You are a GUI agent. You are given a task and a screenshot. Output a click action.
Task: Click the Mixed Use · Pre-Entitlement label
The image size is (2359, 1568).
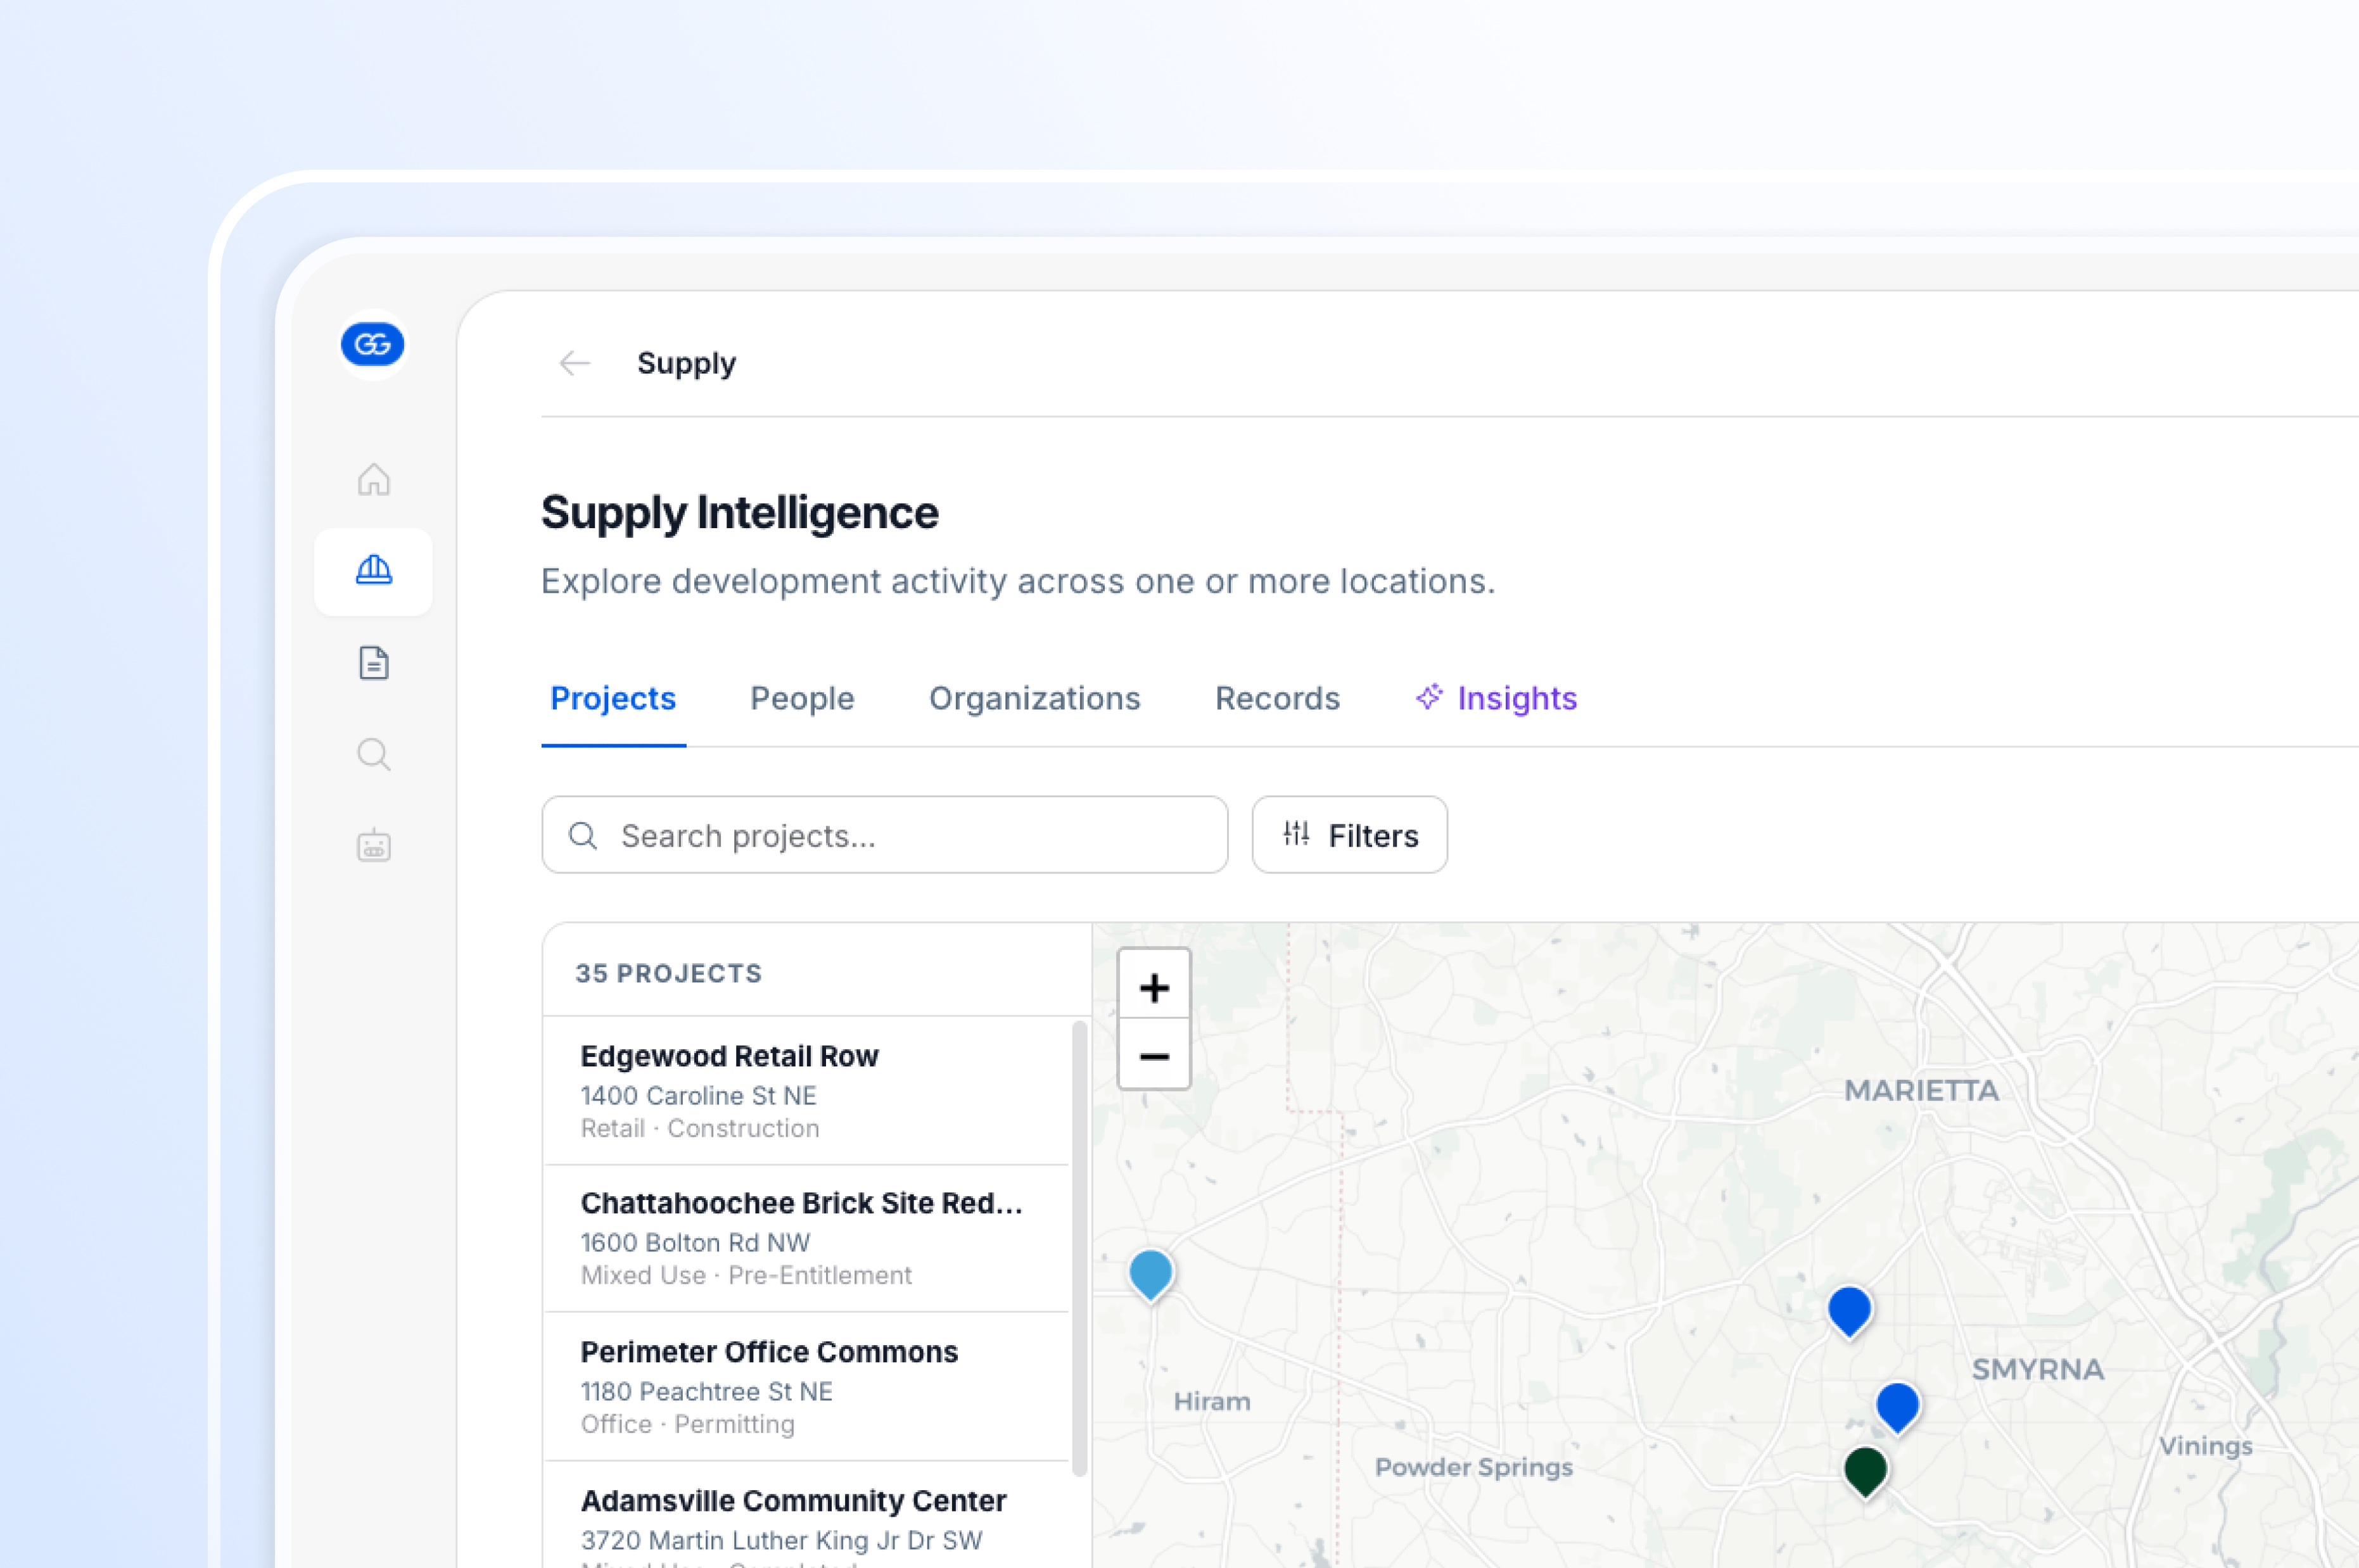click(746, 1275)
